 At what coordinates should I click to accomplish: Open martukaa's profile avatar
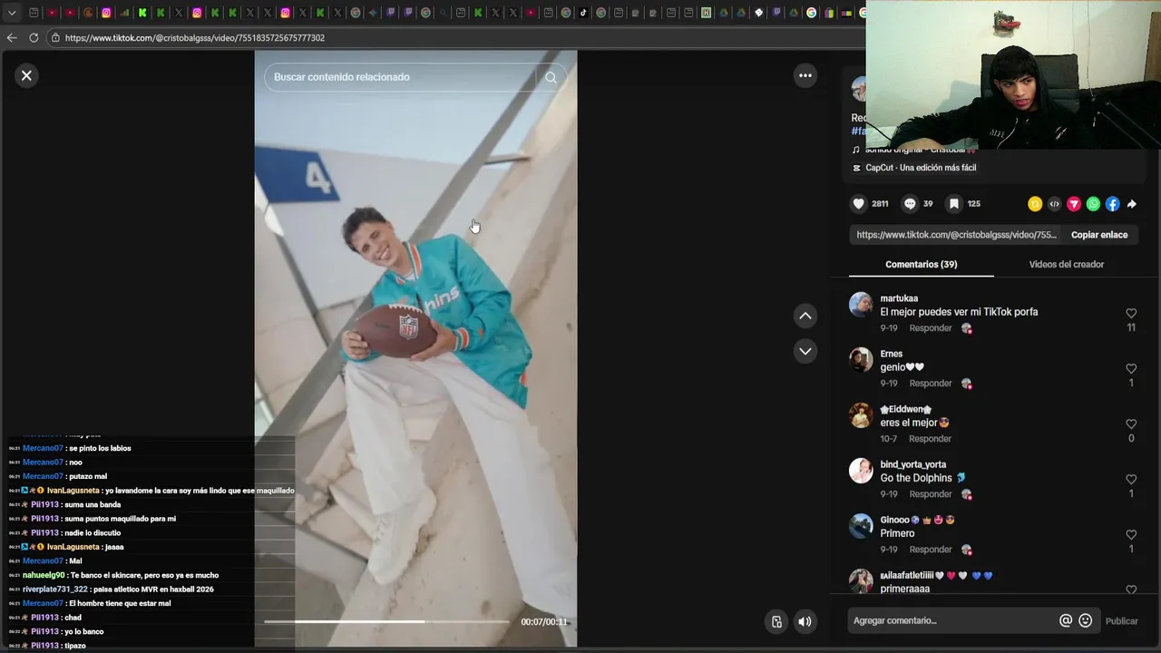pyautogui.click(x=861, y=304)
